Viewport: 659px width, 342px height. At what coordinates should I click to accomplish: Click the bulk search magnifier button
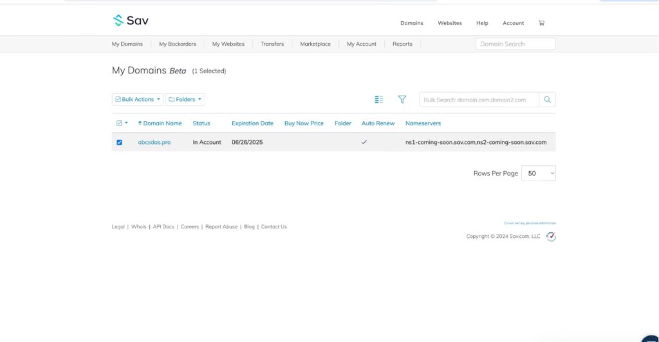[547, 100]
